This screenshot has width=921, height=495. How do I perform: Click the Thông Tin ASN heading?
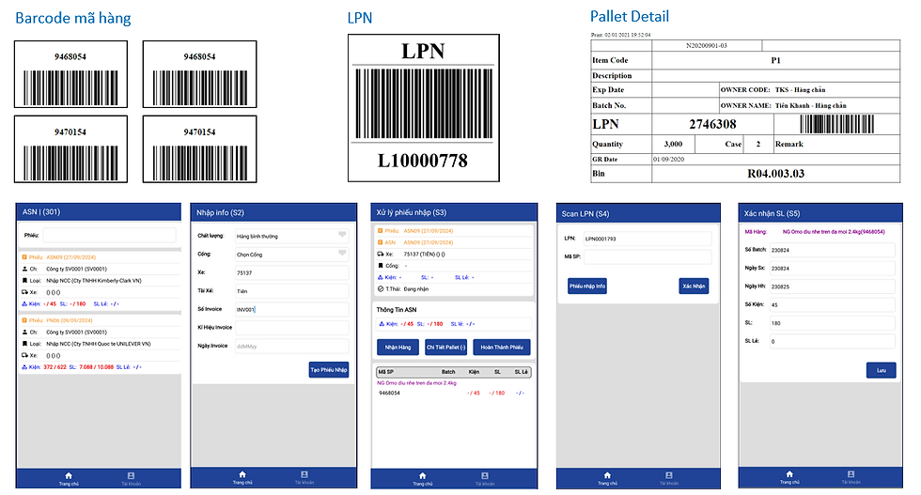coord(397,309)
